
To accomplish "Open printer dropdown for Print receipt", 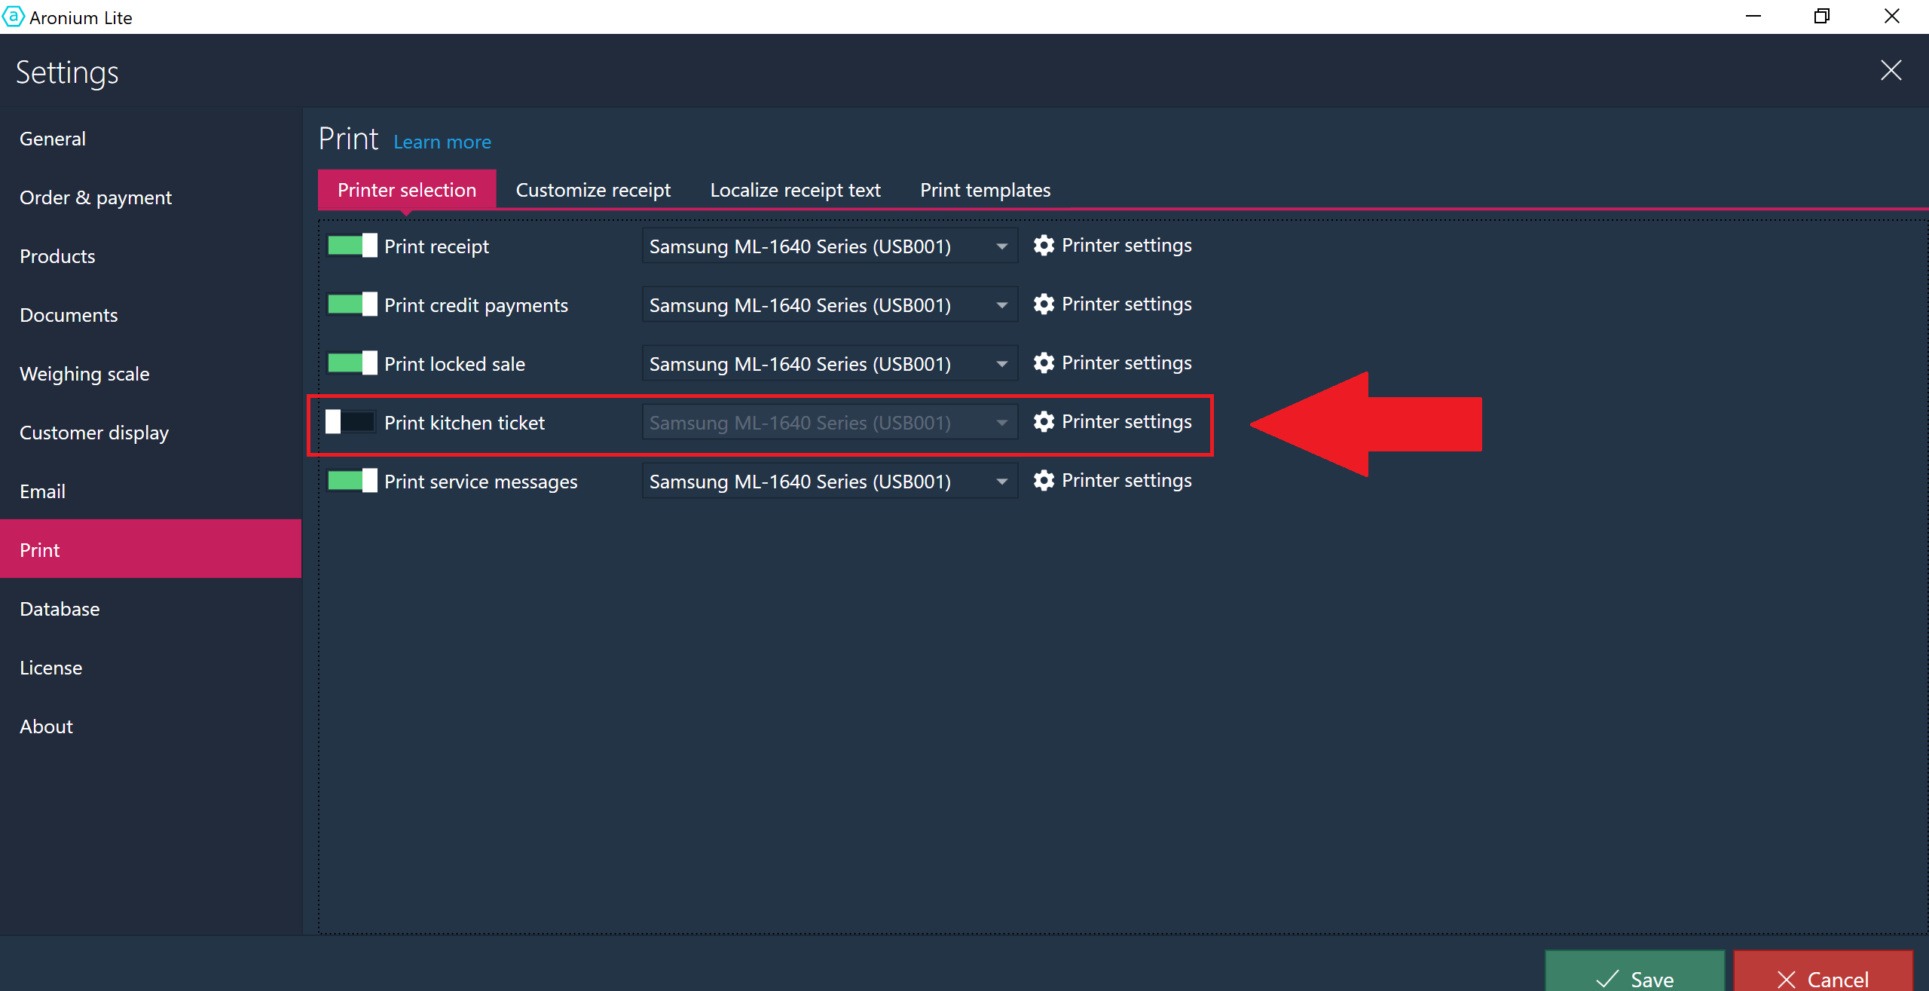I will 1001,246.
